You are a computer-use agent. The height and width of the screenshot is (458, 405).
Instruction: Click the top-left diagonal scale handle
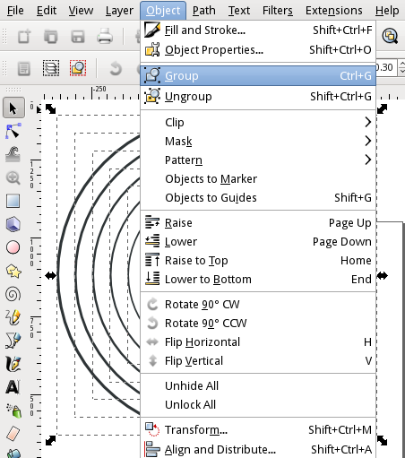[x=50, y=108]
